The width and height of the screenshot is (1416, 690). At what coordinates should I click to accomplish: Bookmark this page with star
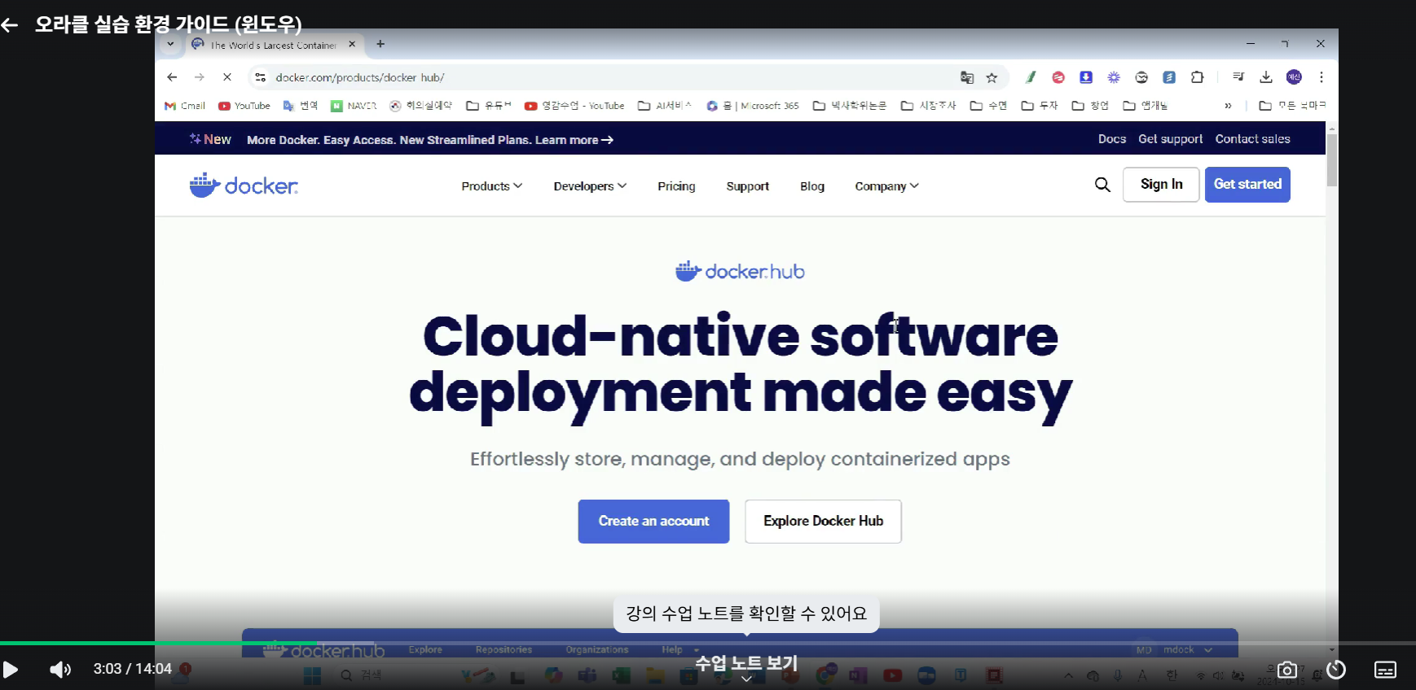point(992,77)
